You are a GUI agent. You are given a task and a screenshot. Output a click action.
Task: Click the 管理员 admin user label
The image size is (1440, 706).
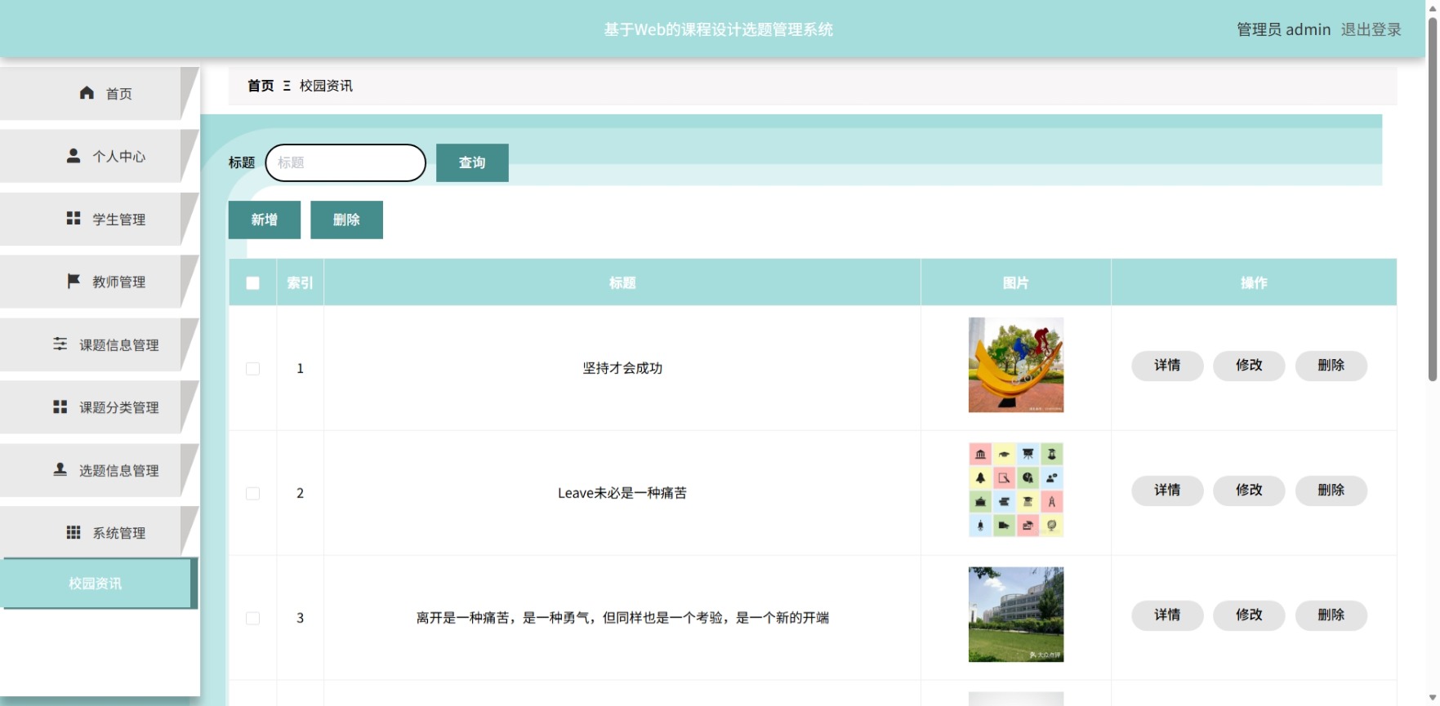[x=1283, y=29]
